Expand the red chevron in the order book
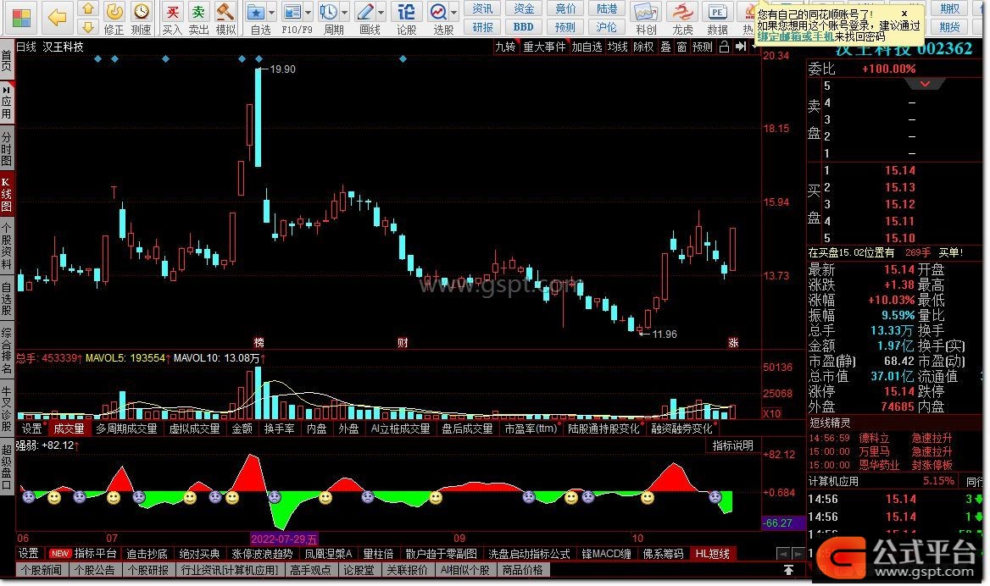Viewport: 990px width, 586px height. point(925,84)
